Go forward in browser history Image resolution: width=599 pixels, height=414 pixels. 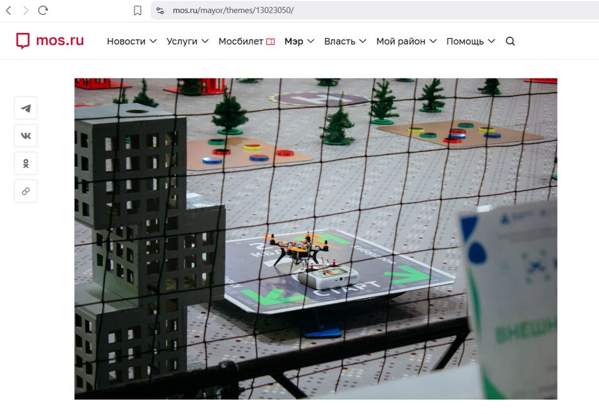coord(26,11)
